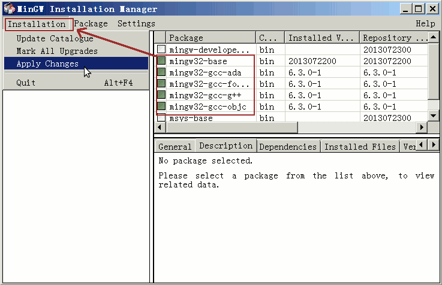Click package list scroll left arrow
This screenshot has height=285, width=442.
(x=160, y=127)
